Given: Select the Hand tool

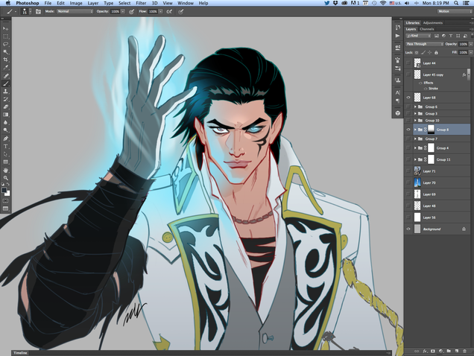Looking at the screenshot, I should 5,170.
